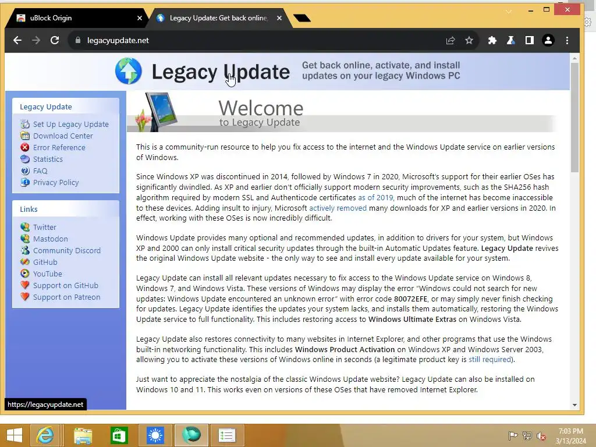Follow the 'actively removed' hyperlink

338,208
